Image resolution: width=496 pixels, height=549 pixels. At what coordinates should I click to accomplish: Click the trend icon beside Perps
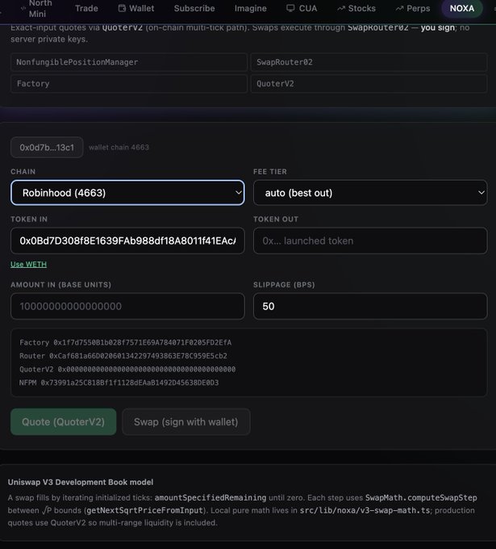click(399, 8)
